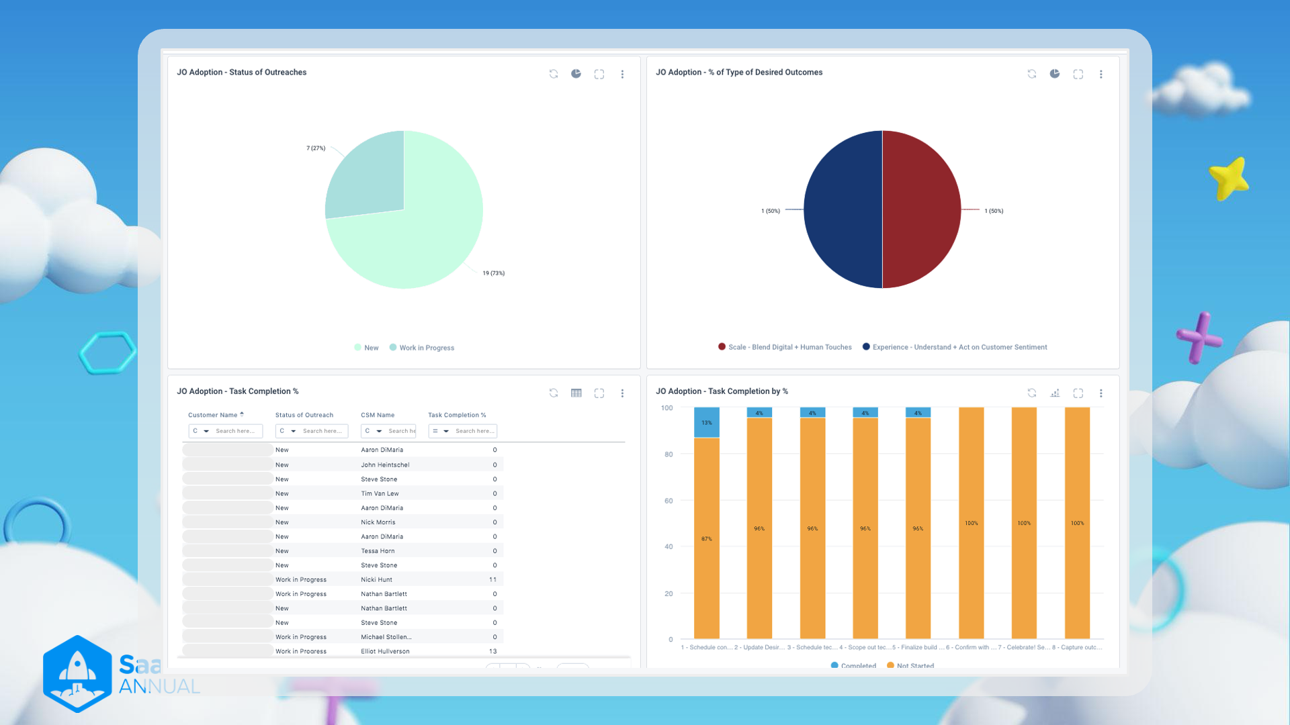The height and width of the screenshot is (725, 1290).
Task: Refresh the Task Completion by % chart
Action: 1032,393
